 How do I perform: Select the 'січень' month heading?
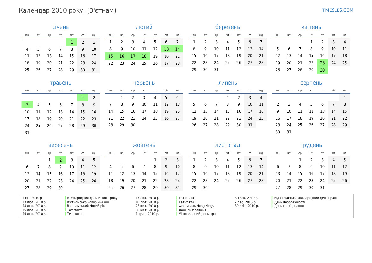click(60, 27)
